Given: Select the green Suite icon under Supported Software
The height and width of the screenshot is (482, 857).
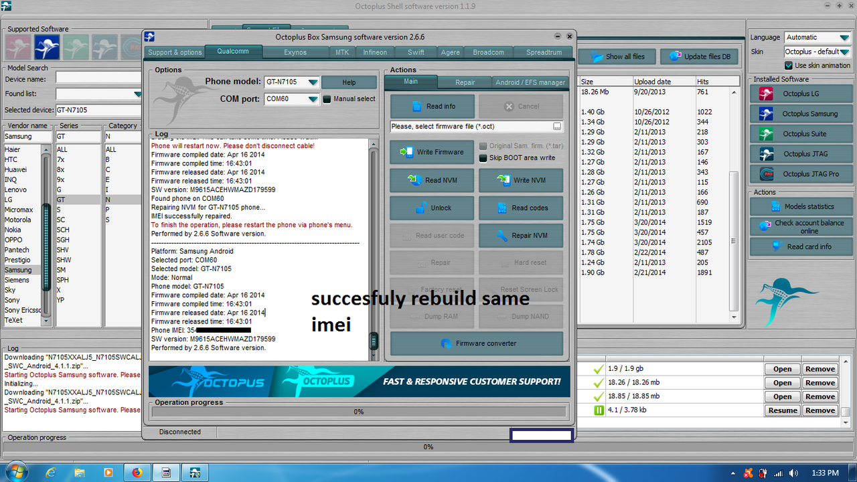Looking at the screenshot, I should 76,47.
